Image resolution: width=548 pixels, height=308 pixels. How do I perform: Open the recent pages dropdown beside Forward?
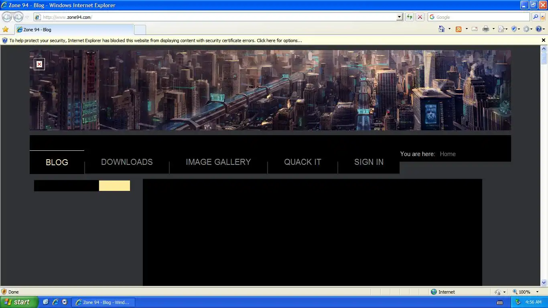click(x=27, y=17)
